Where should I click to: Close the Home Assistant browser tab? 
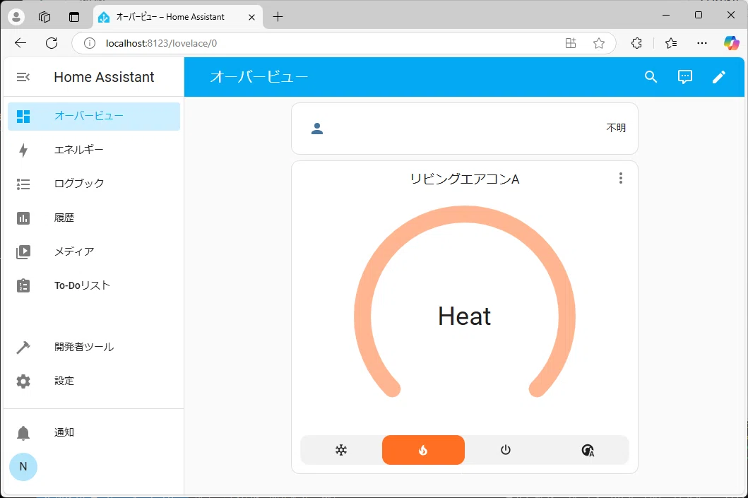click(252, 17)
